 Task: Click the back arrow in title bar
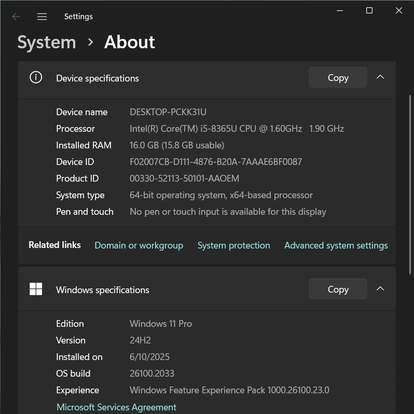tap(16, 17)
